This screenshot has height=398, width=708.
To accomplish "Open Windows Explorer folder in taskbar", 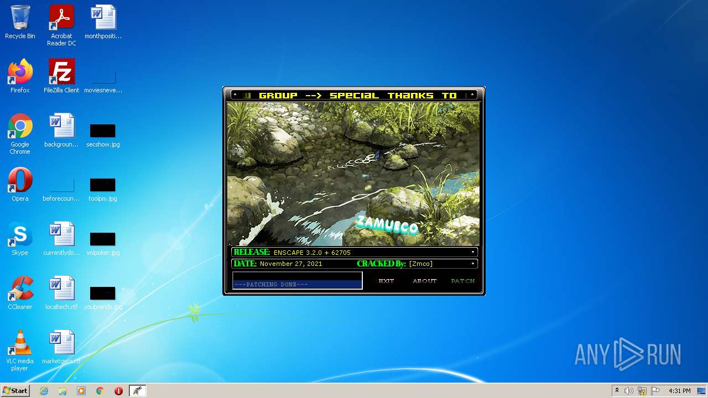I will coord(63,391).
